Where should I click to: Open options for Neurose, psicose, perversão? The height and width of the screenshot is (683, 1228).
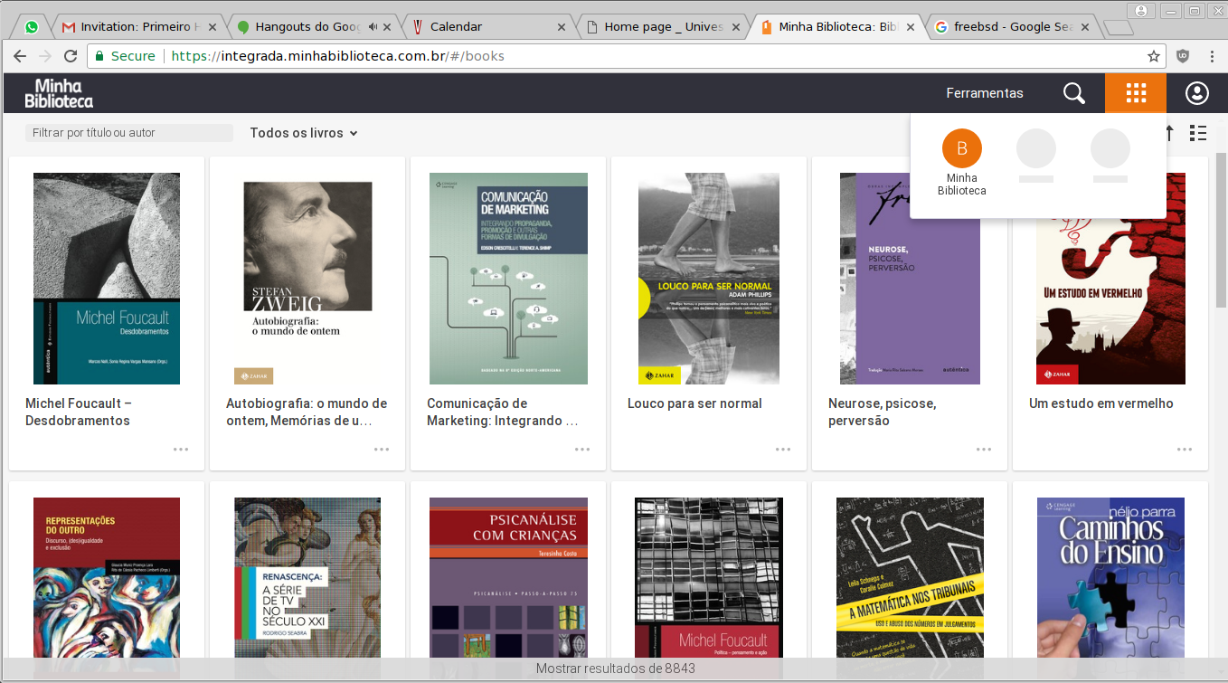(x=984, y=449)
